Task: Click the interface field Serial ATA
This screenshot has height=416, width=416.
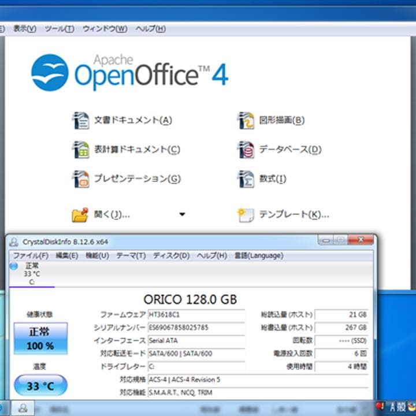Action: click(x=196, y=341)
